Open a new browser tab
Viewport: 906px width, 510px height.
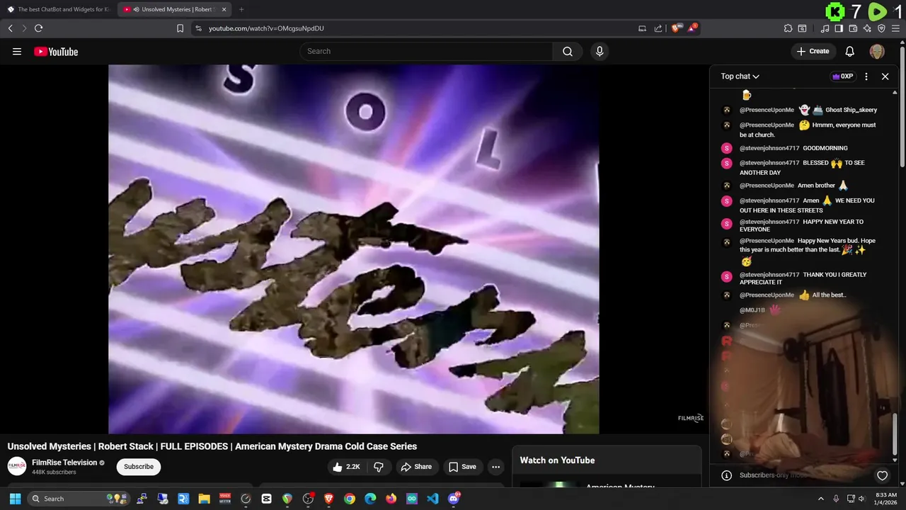click(x=241, y=9)
